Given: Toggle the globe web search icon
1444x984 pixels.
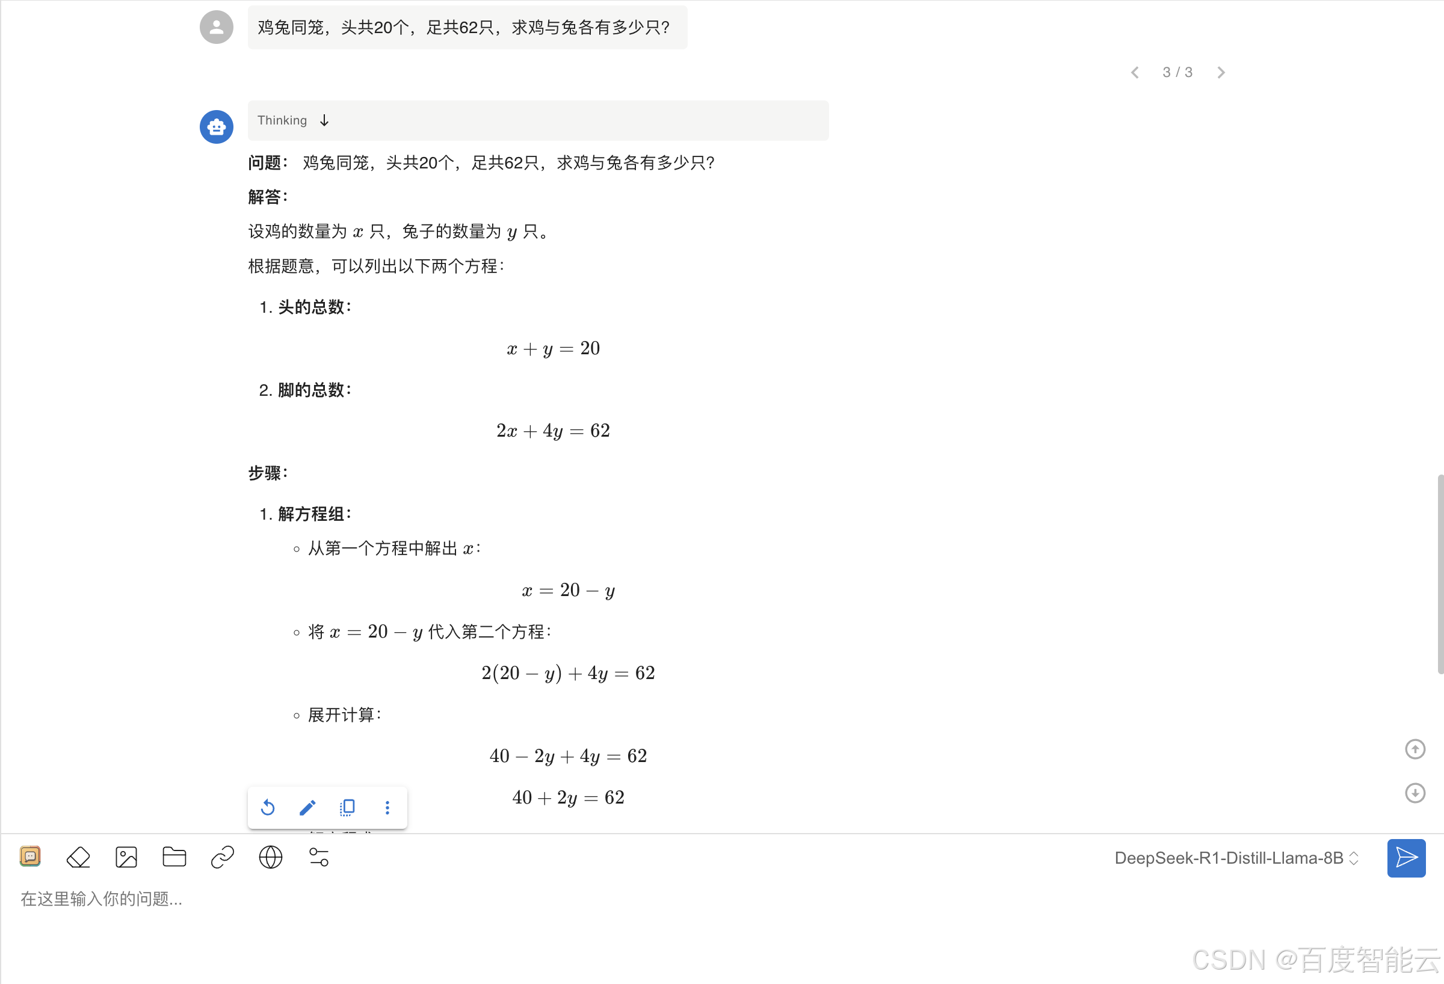Looking at the screenshot, I should click(270, 857).
